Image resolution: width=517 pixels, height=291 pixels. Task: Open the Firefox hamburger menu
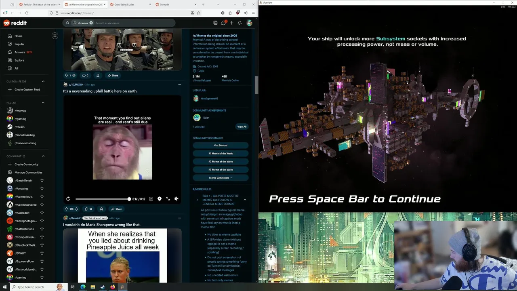[x=253, y=13]
